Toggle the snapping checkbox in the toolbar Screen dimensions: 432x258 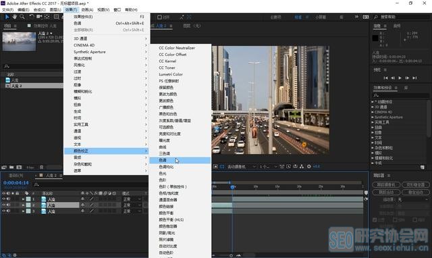[x=159, y=17]
